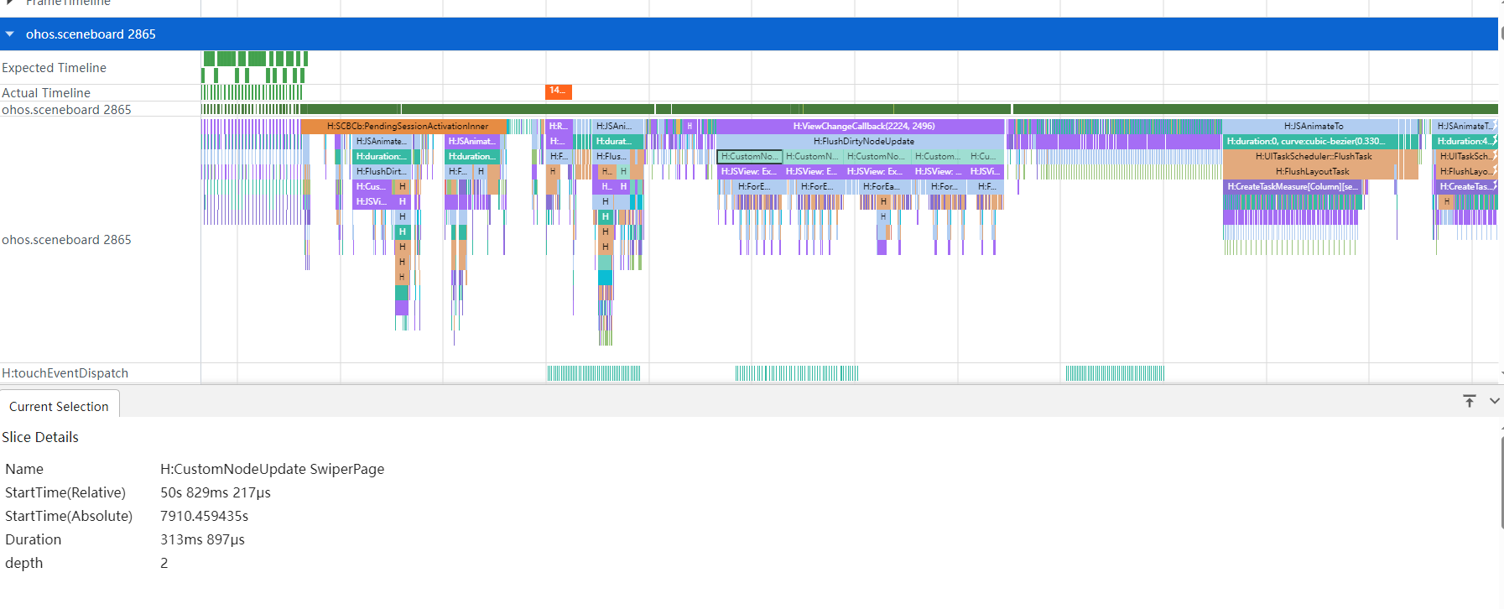Collapse the ohos.sceneboard 2865 process group

point(10,34)
